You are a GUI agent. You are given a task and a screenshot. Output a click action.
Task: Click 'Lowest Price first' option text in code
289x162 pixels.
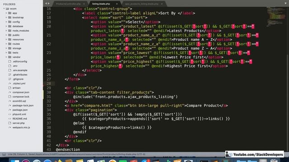point(184,57)
